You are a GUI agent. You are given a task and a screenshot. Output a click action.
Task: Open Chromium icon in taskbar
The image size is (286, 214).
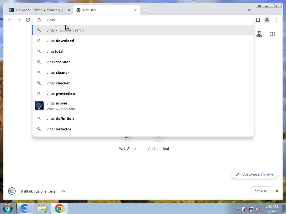coord(25,208)
